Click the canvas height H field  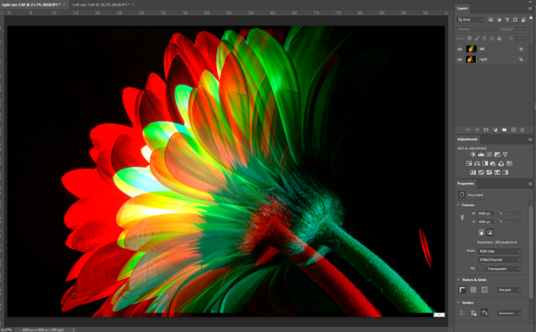point(486,222)
